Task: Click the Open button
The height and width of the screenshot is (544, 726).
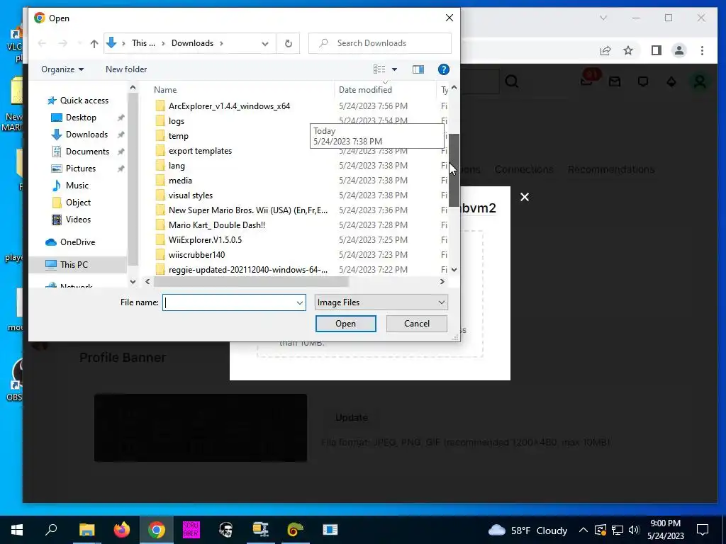Action: [x=345, y=324]
